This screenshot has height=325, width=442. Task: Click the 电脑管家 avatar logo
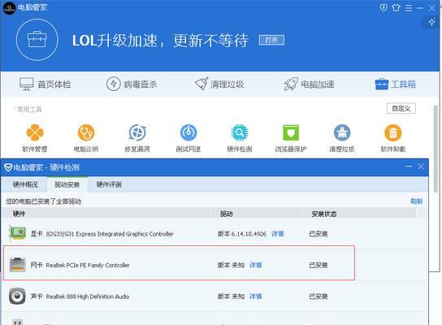point(9,7)
